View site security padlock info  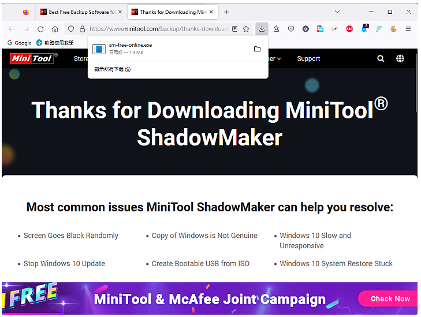tap(83, 29)
